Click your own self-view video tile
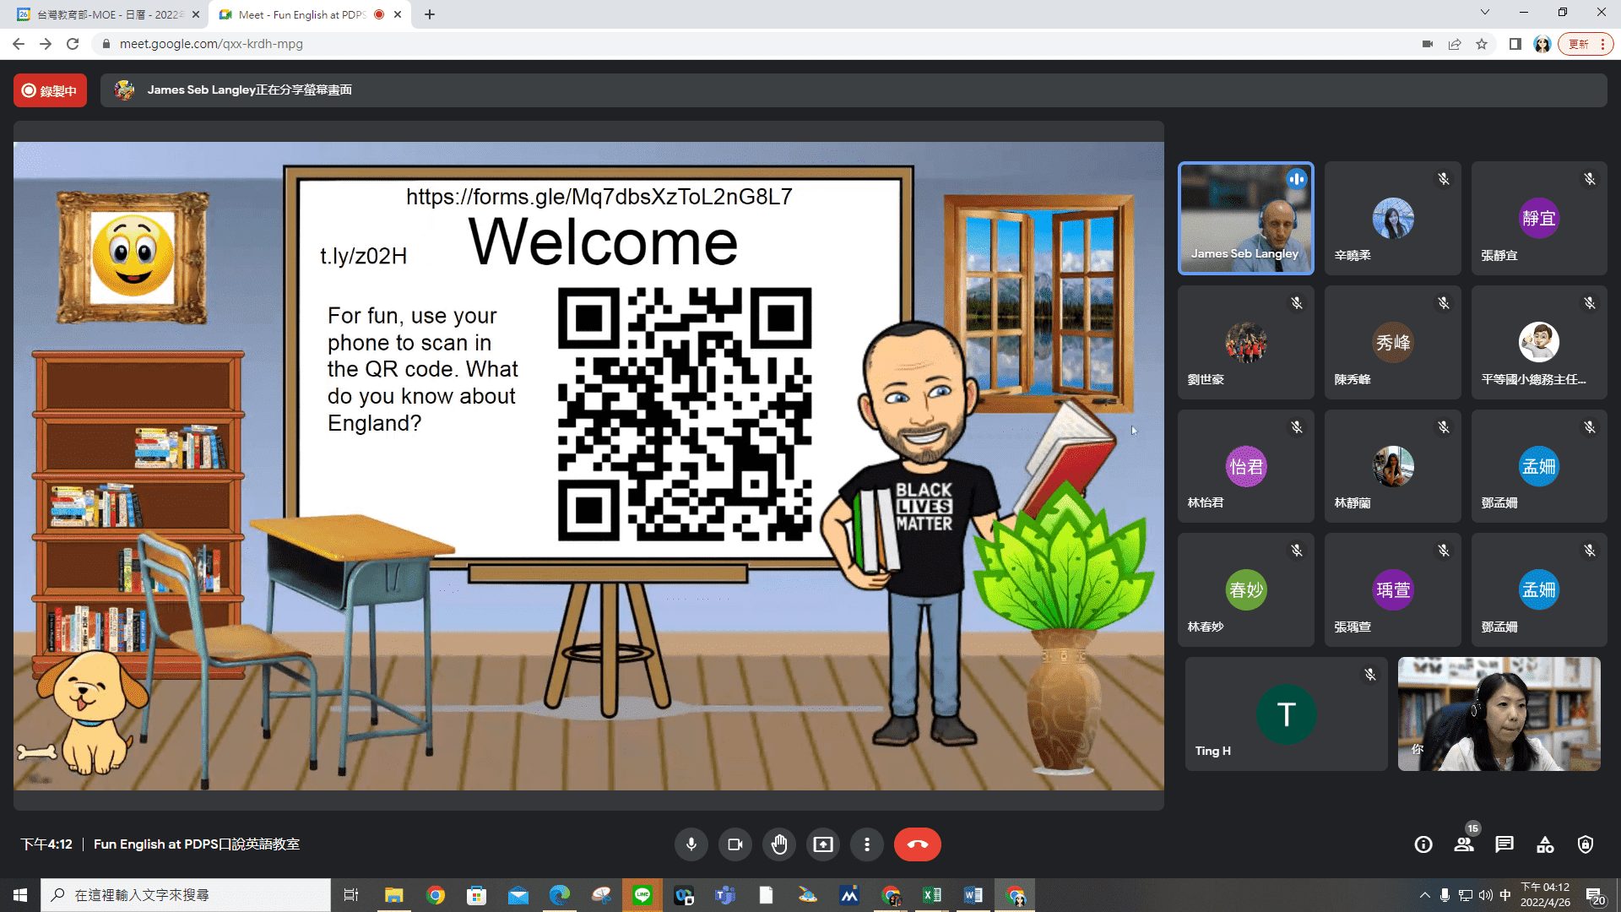The height and width of the screenshot is (912, 1621). [1499, 714]
